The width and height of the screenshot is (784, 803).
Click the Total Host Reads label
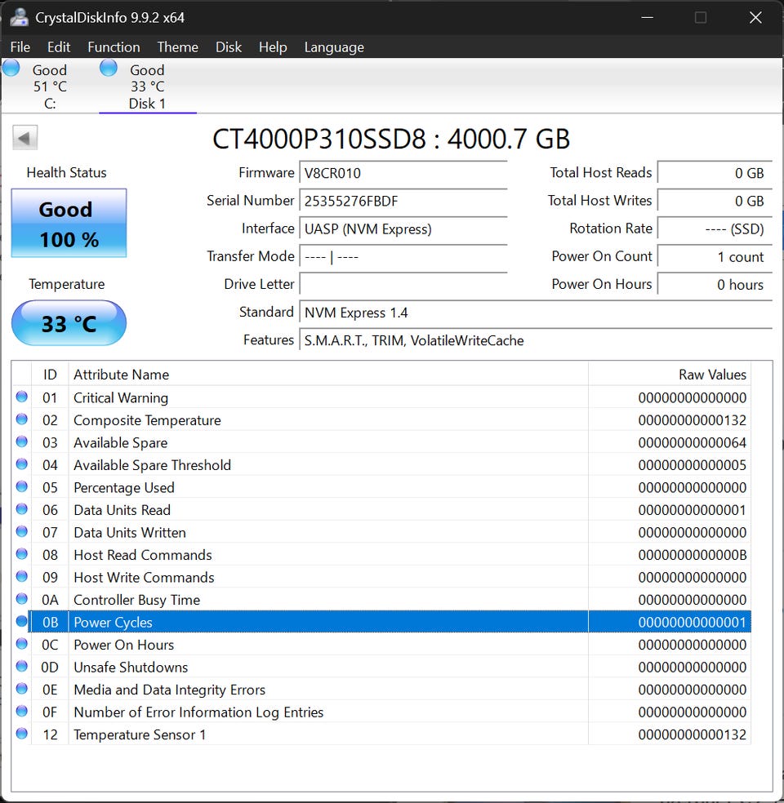pyautogui.click(x=600, y=172)
